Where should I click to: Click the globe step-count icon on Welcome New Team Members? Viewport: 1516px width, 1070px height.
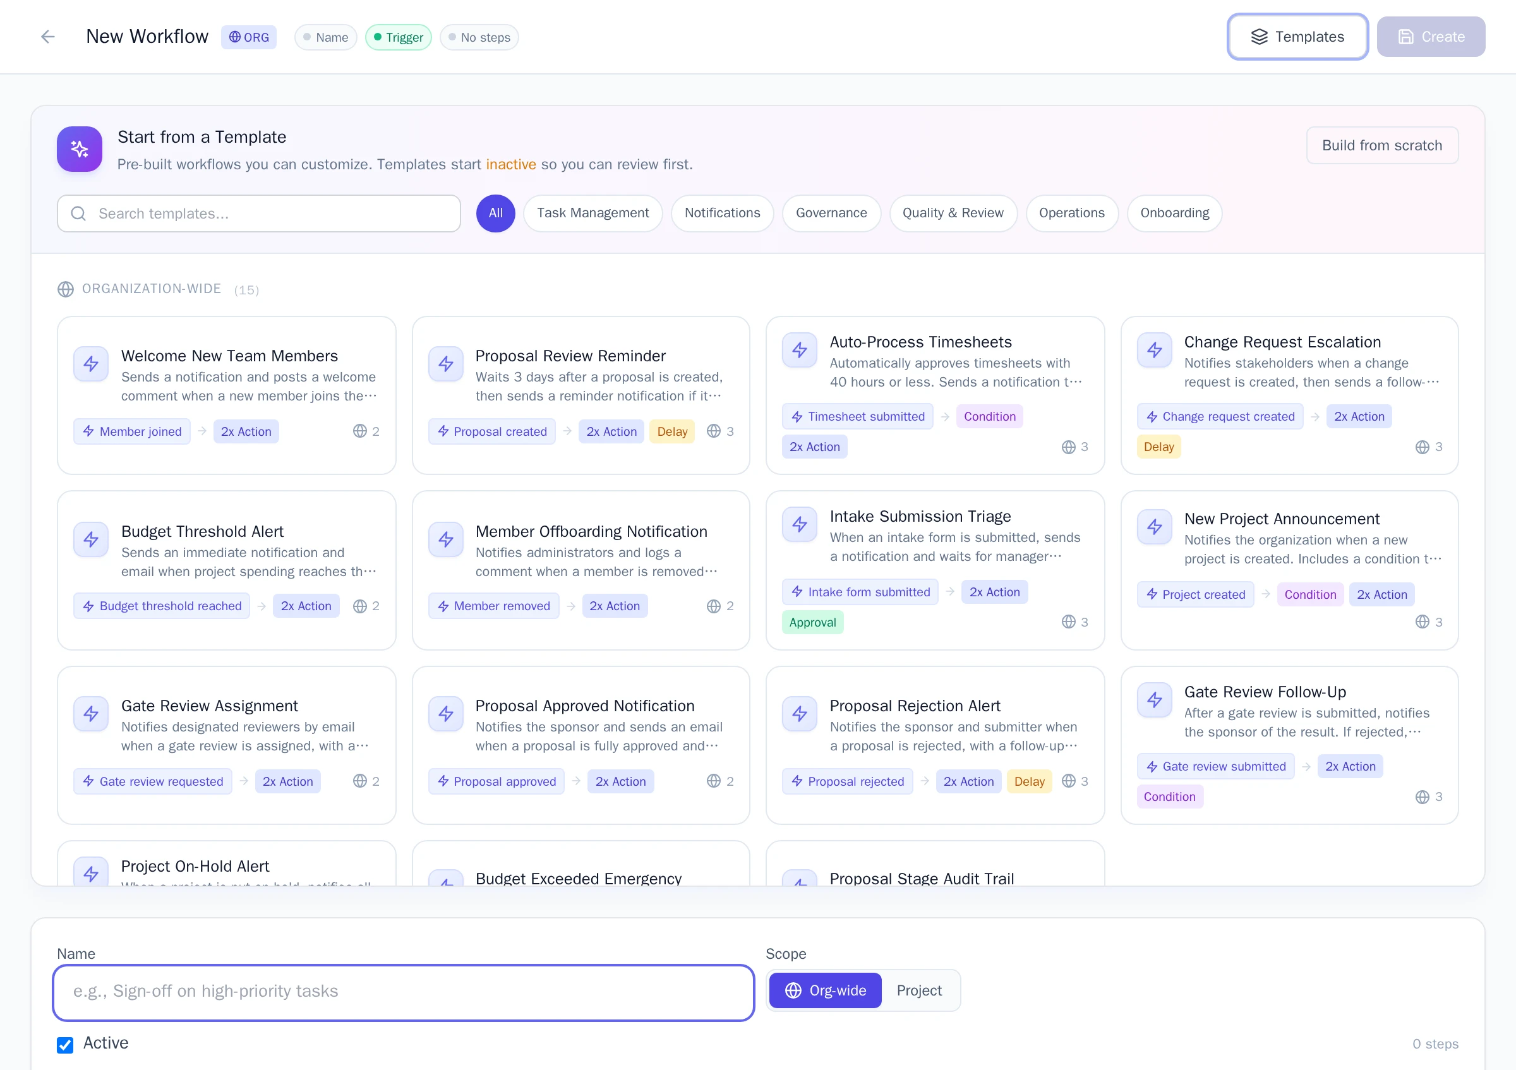[360, 431]
